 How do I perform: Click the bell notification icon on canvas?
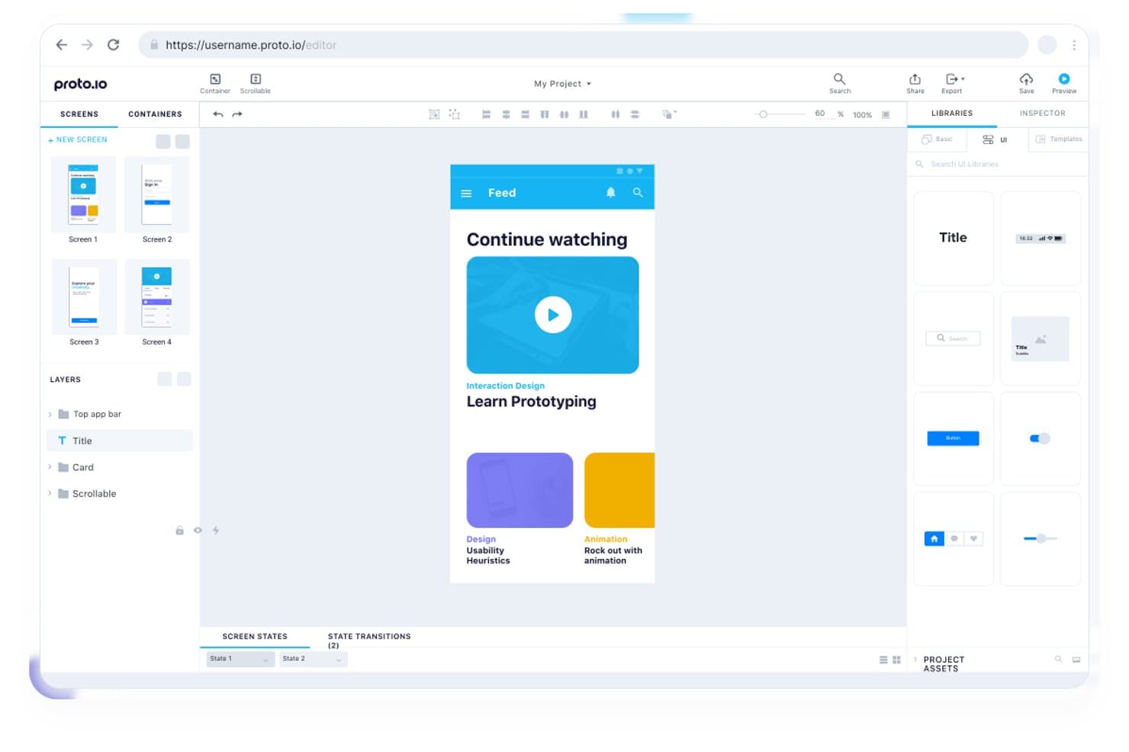610,193
